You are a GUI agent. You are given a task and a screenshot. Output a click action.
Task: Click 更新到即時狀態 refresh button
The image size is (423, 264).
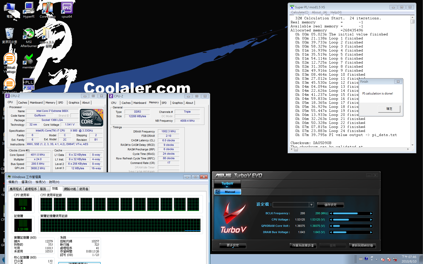click(362, 246)
